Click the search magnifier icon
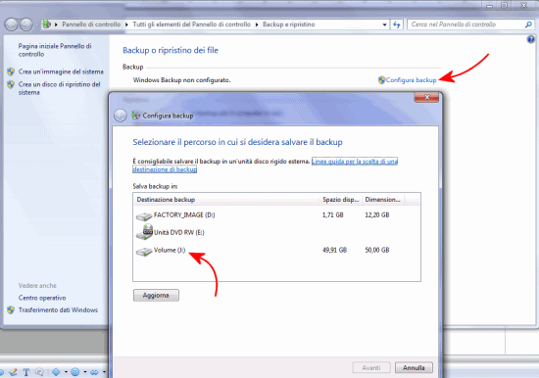This screenshot has width=539, height=378. 528,24
